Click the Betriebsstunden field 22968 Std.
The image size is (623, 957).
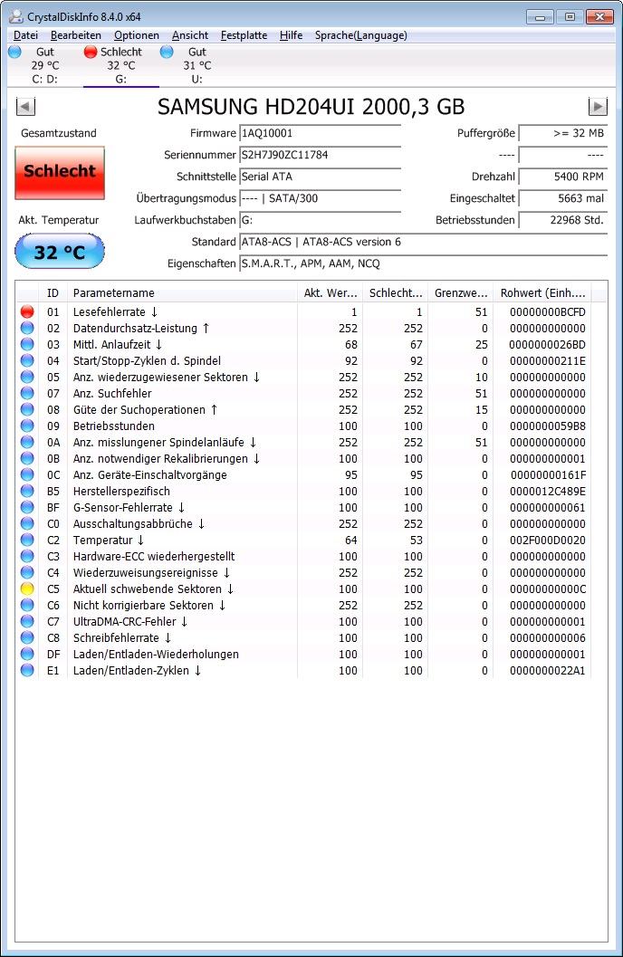[563, 220]
